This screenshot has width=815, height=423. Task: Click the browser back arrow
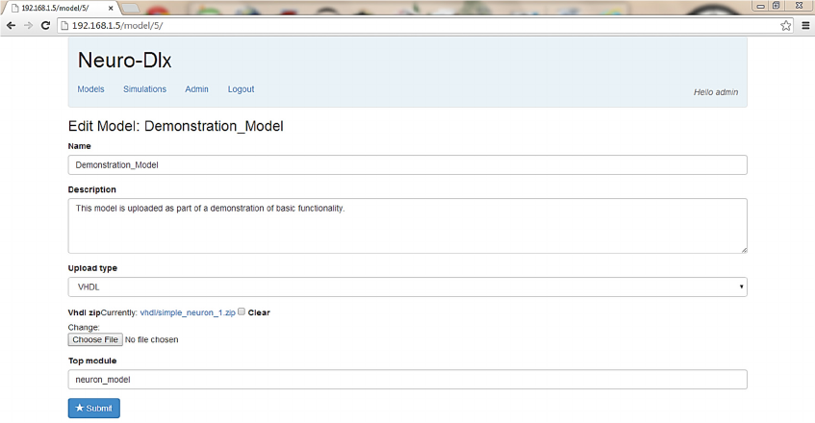coord(11,25)
